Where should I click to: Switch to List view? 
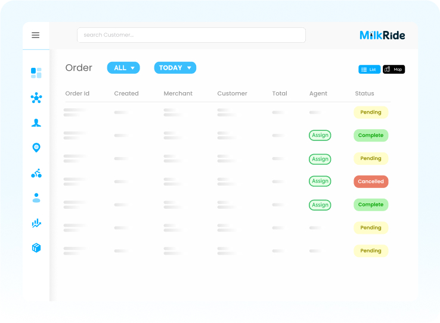click(369, 70)
